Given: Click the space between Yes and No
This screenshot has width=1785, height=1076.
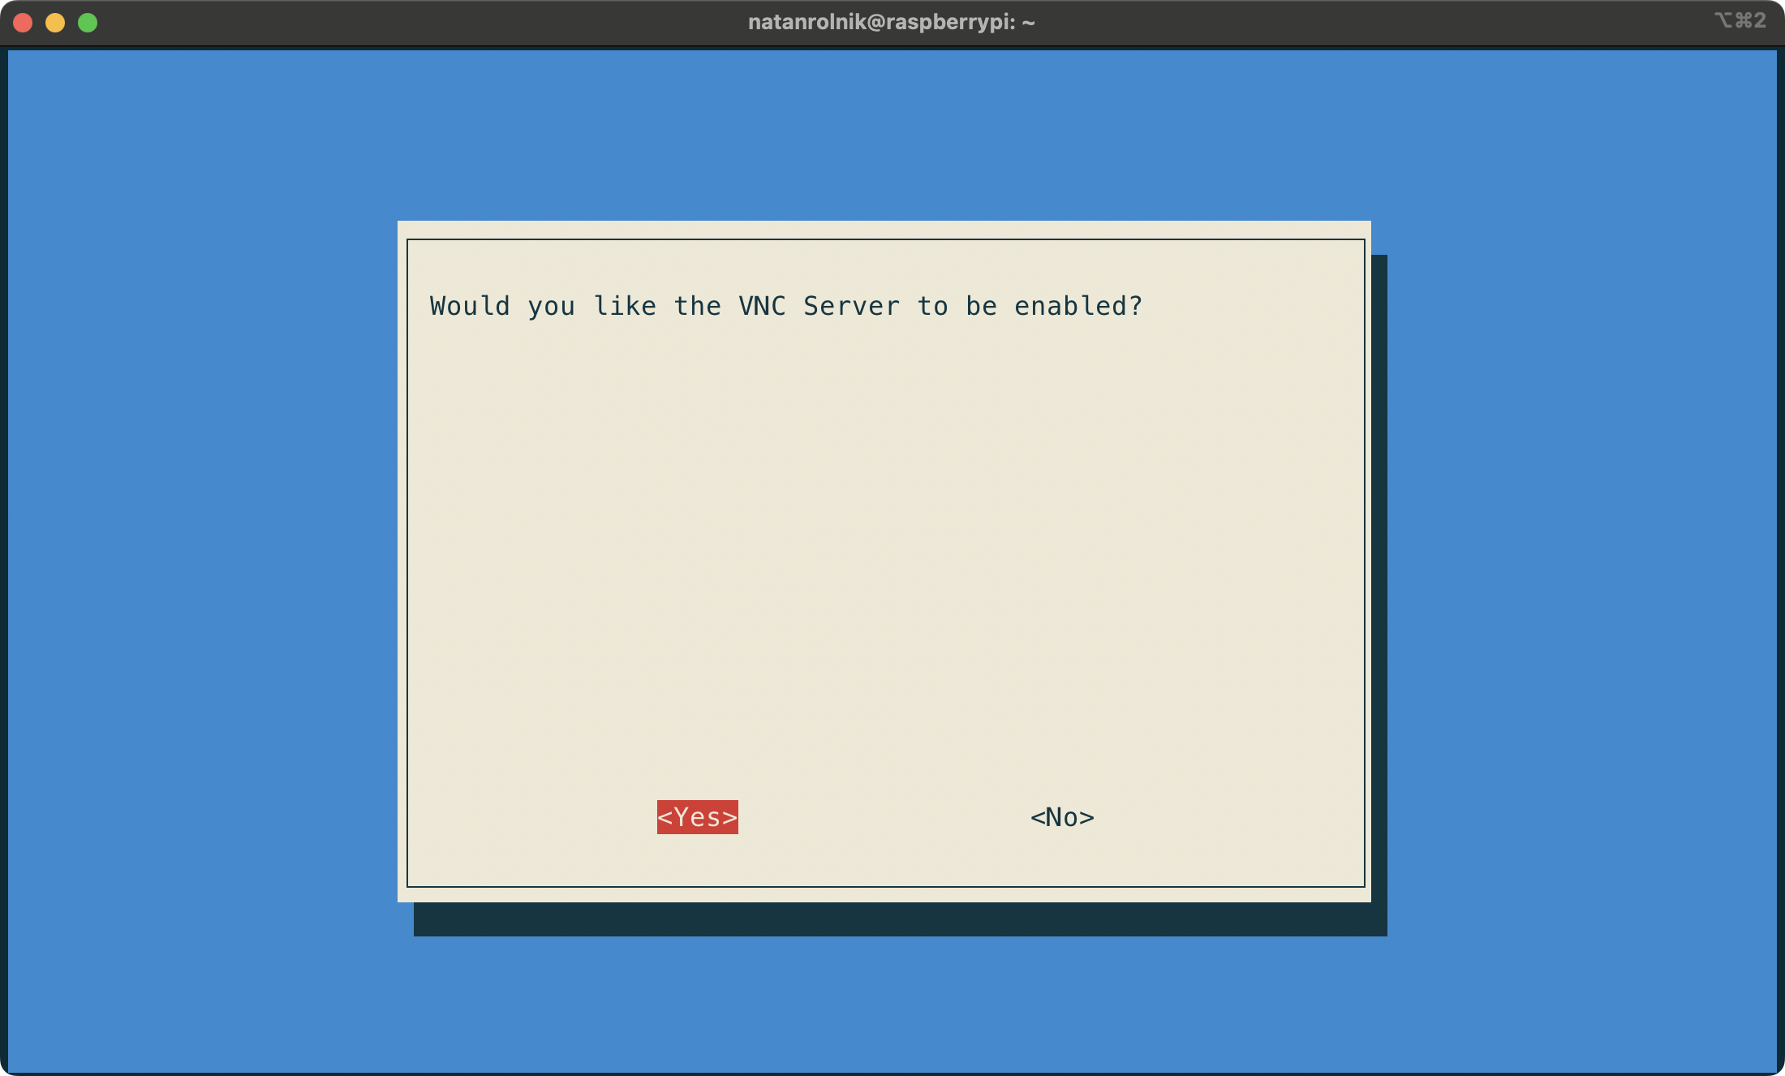Looking at the screenshot, I should click(x=880, y=817).
